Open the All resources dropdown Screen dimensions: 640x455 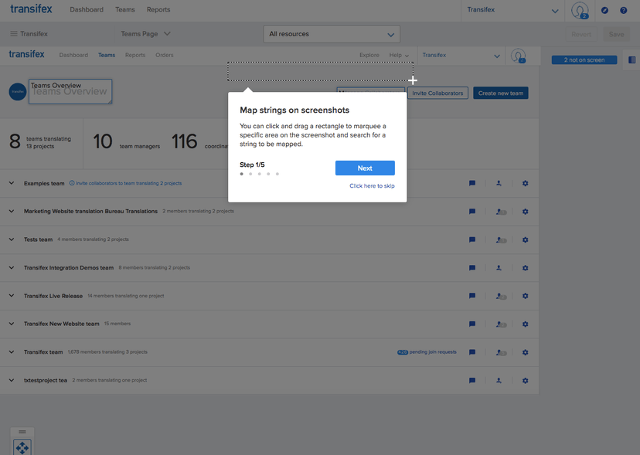click(332, 34)
